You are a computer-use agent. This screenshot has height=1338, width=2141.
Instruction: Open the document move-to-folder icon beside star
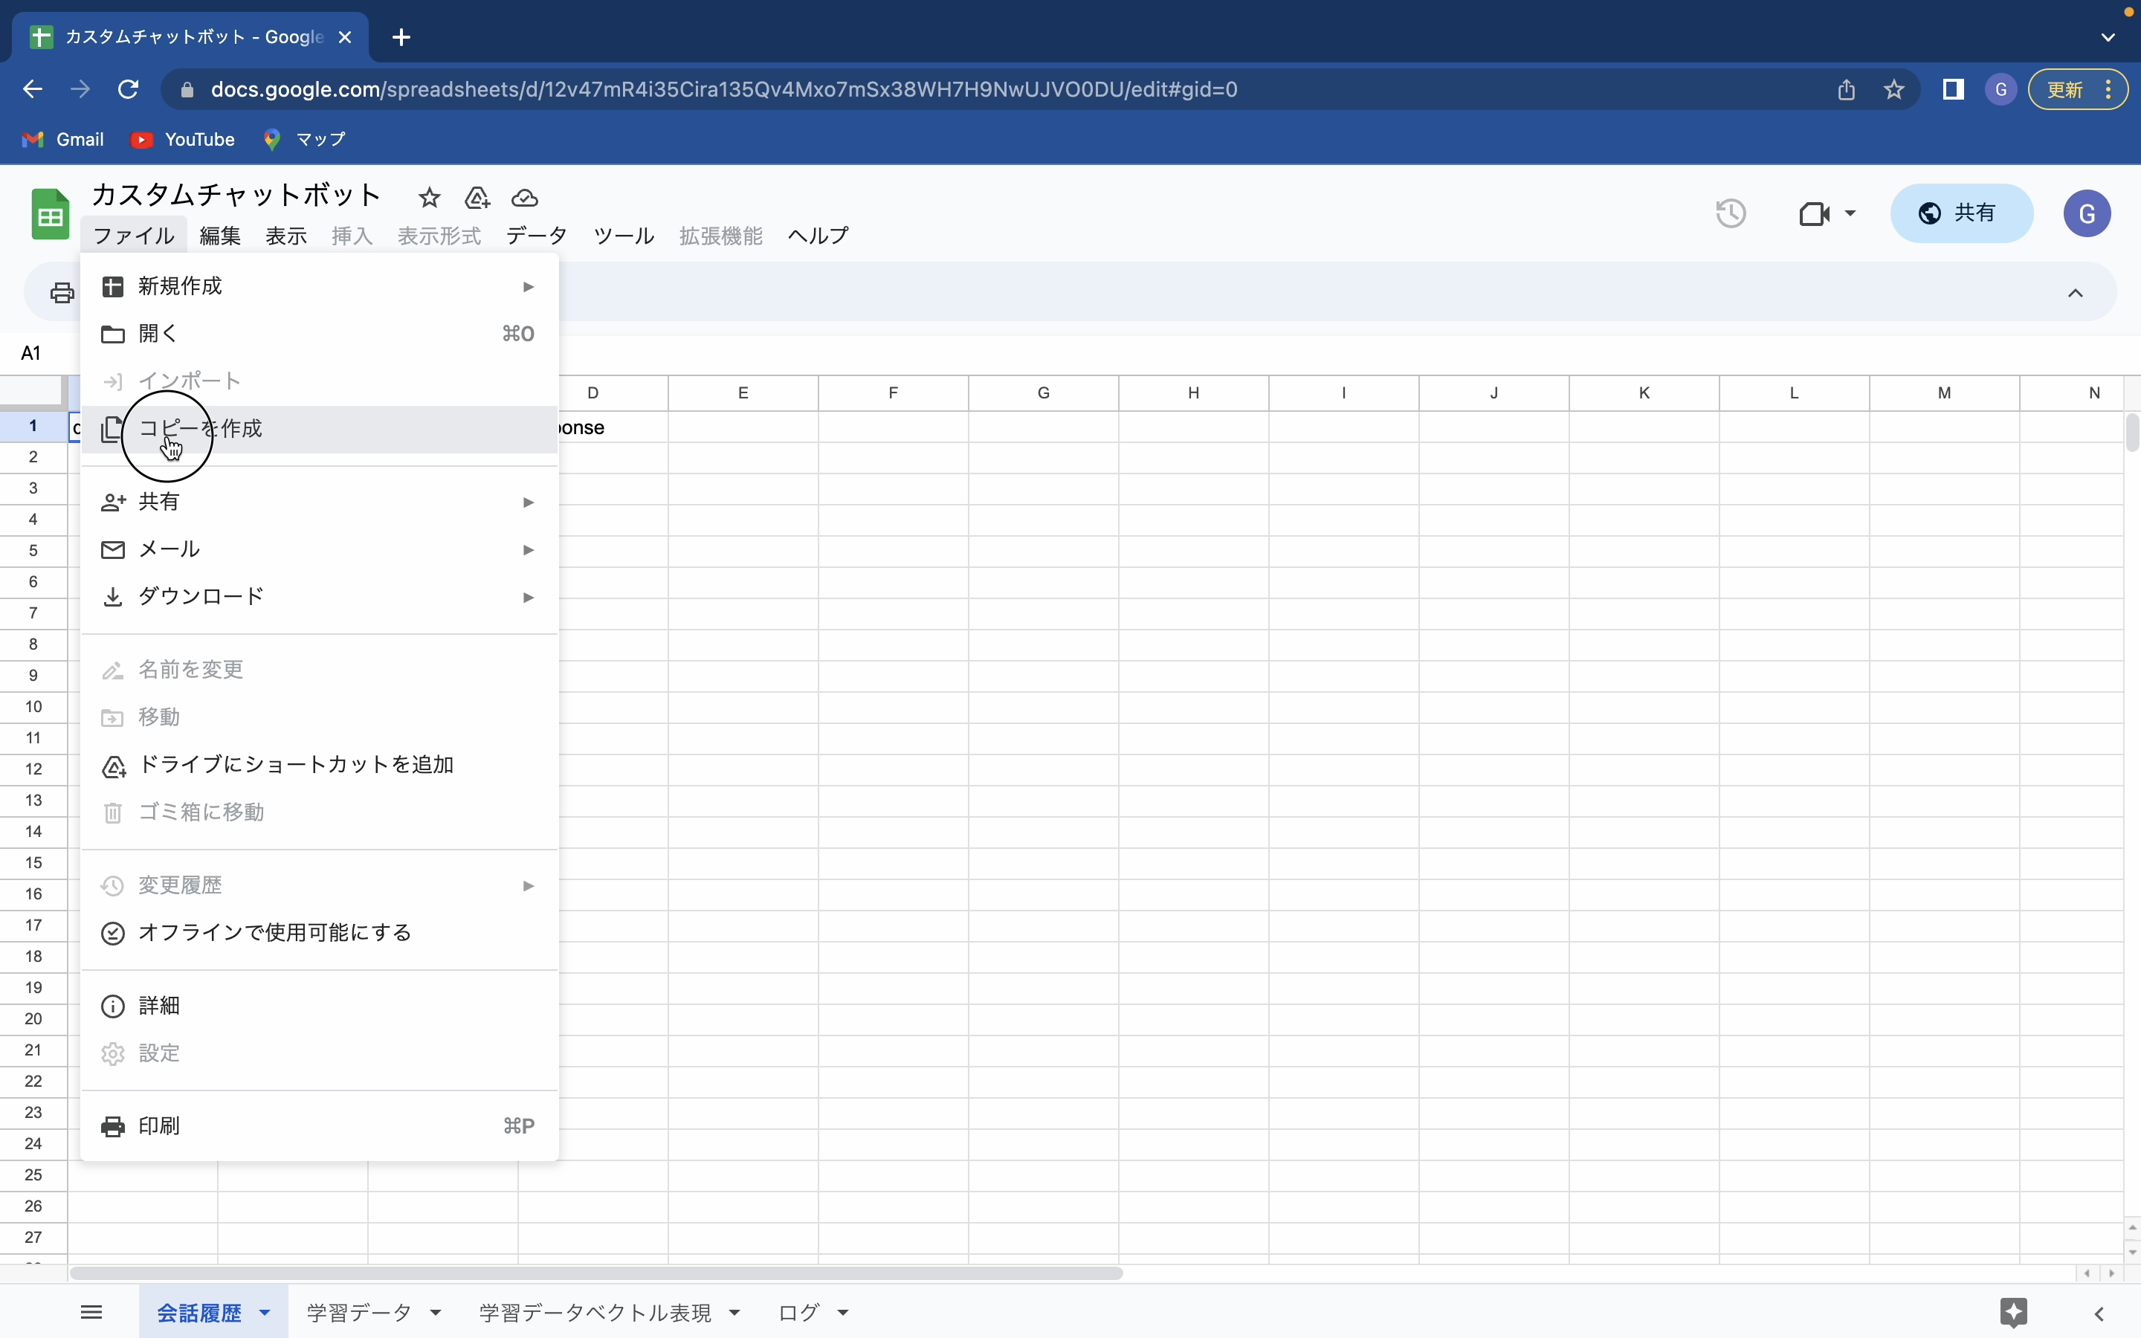[x=477, y=198]
